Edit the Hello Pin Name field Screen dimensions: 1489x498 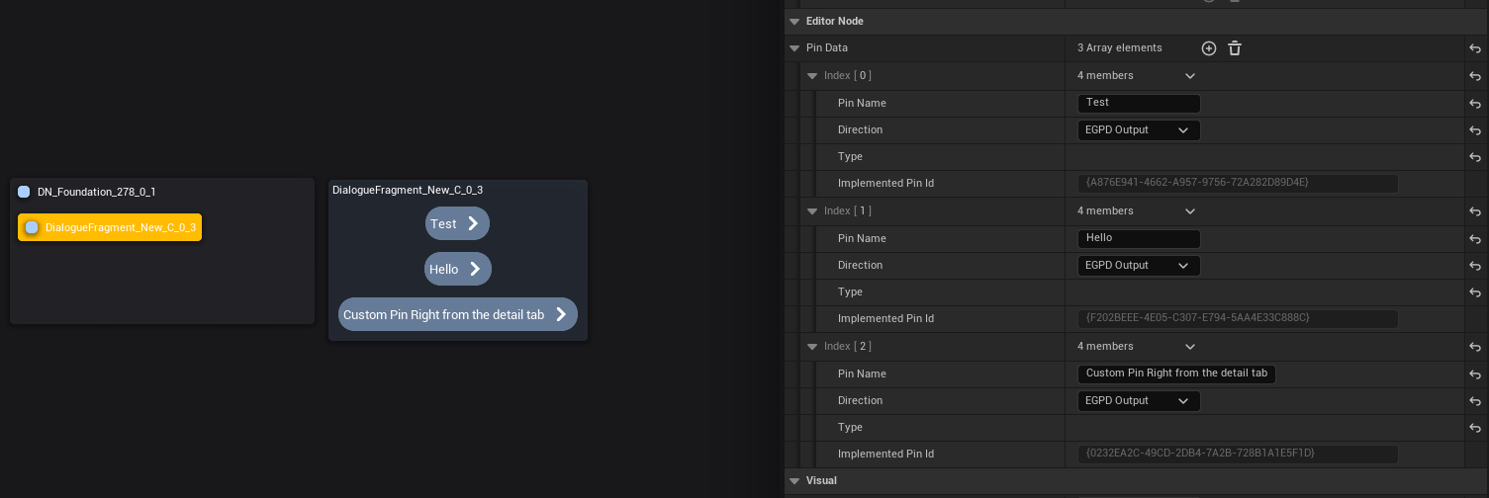pyautogui.click(x=1138, y=239)
